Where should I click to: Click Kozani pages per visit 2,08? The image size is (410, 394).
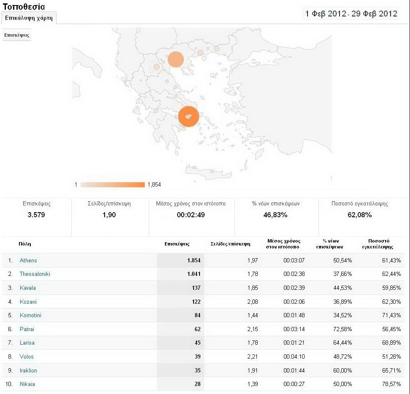[253, 302]
